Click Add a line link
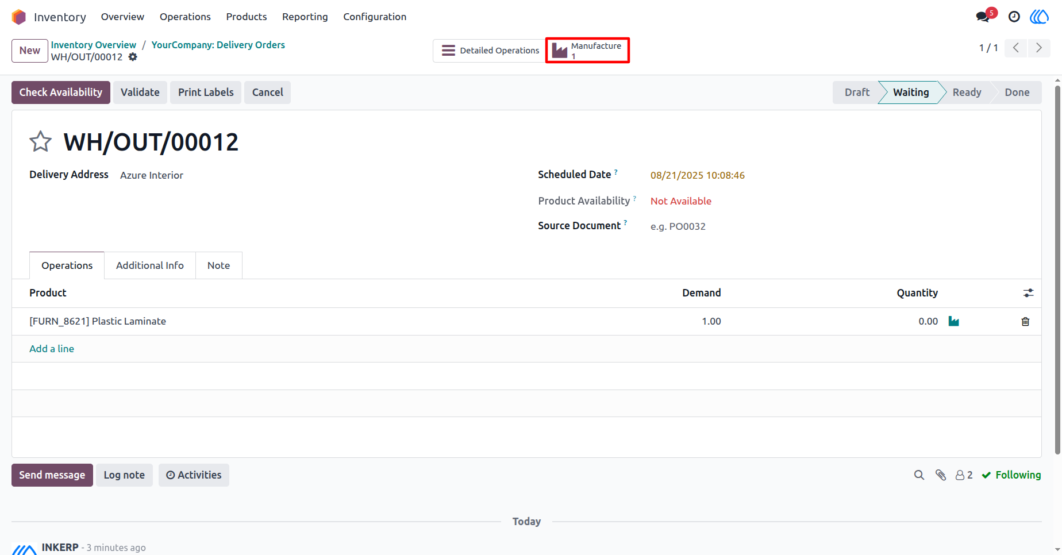Viewport: 1062px width, 555px height. (x=52, y=349)
